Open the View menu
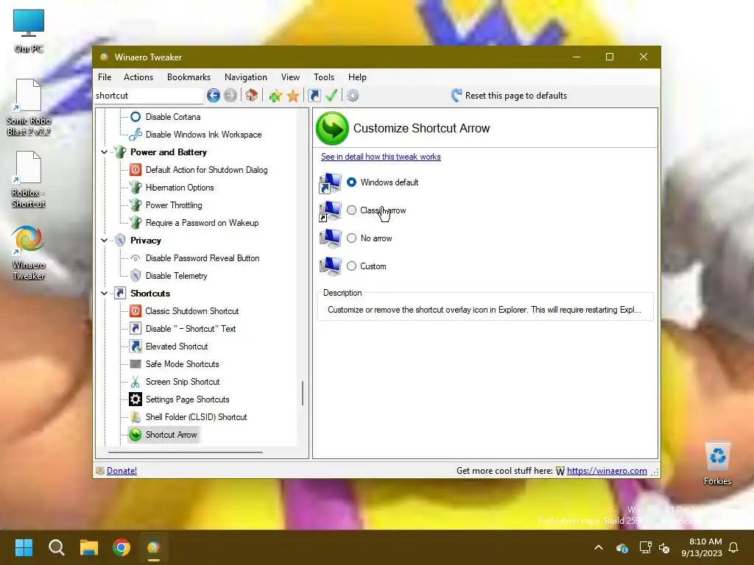754x565 pixels. [290, 77]
